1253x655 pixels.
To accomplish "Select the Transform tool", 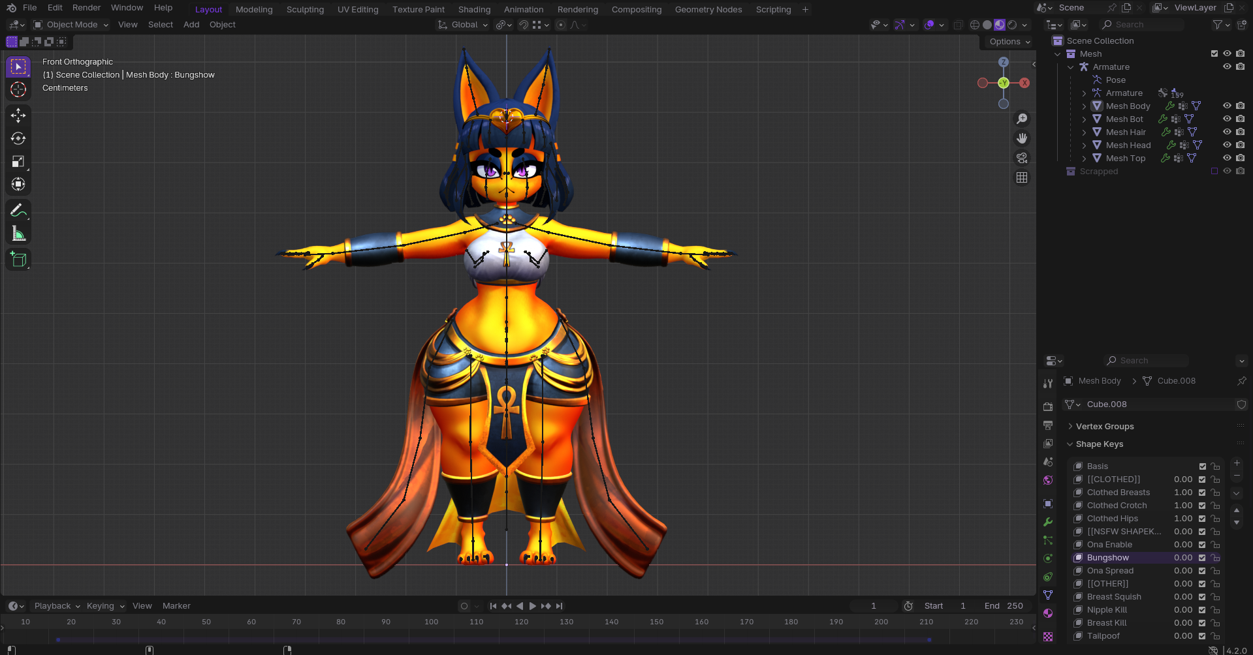I will click(18, 184).
